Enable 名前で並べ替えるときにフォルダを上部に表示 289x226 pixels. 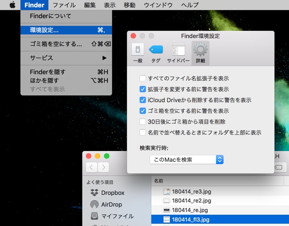143,132
